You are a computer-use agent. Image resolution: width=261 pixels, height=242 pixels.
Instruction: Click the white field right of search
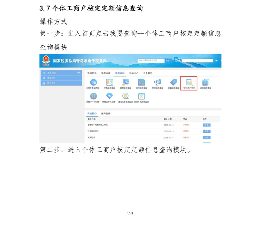(197, 60)
